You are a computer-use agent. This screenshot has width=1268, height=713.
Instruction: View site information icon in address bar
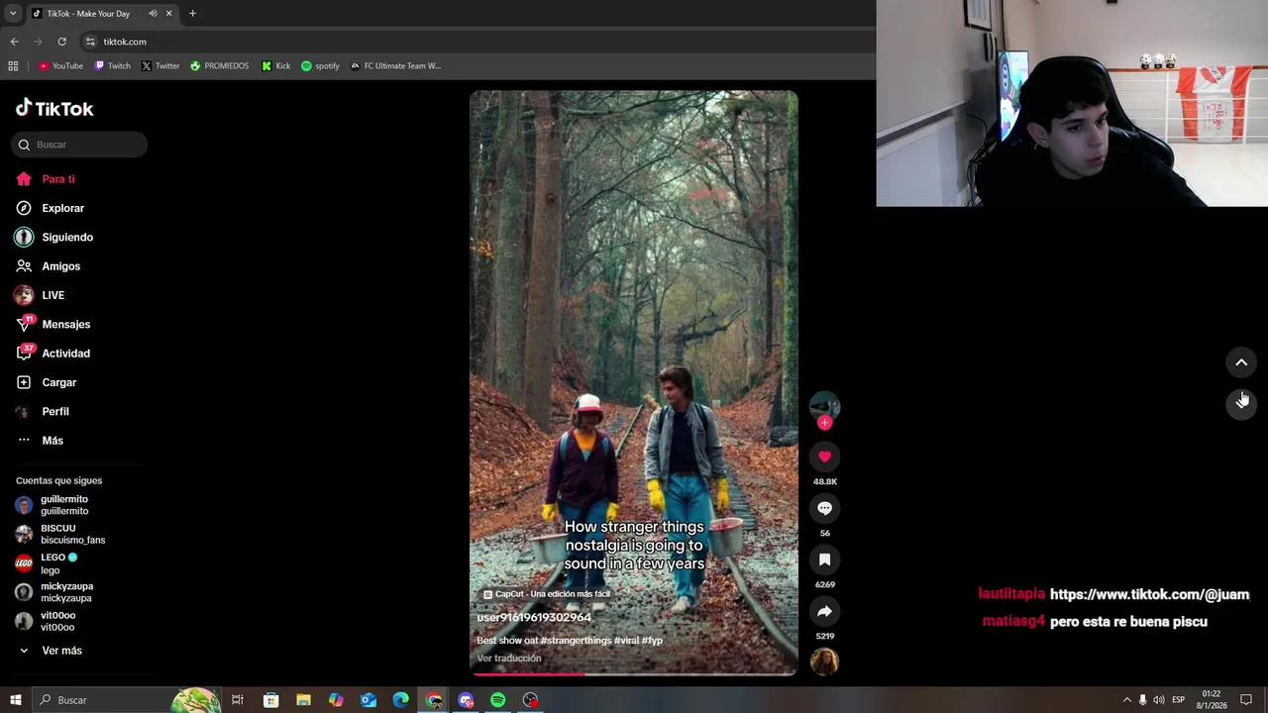(x=91, y=42)
